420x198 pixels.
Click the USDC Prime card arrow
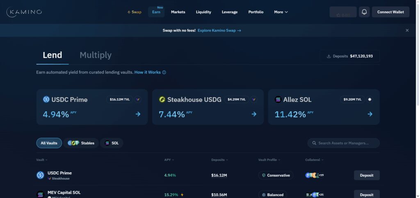tap(138, 114)
